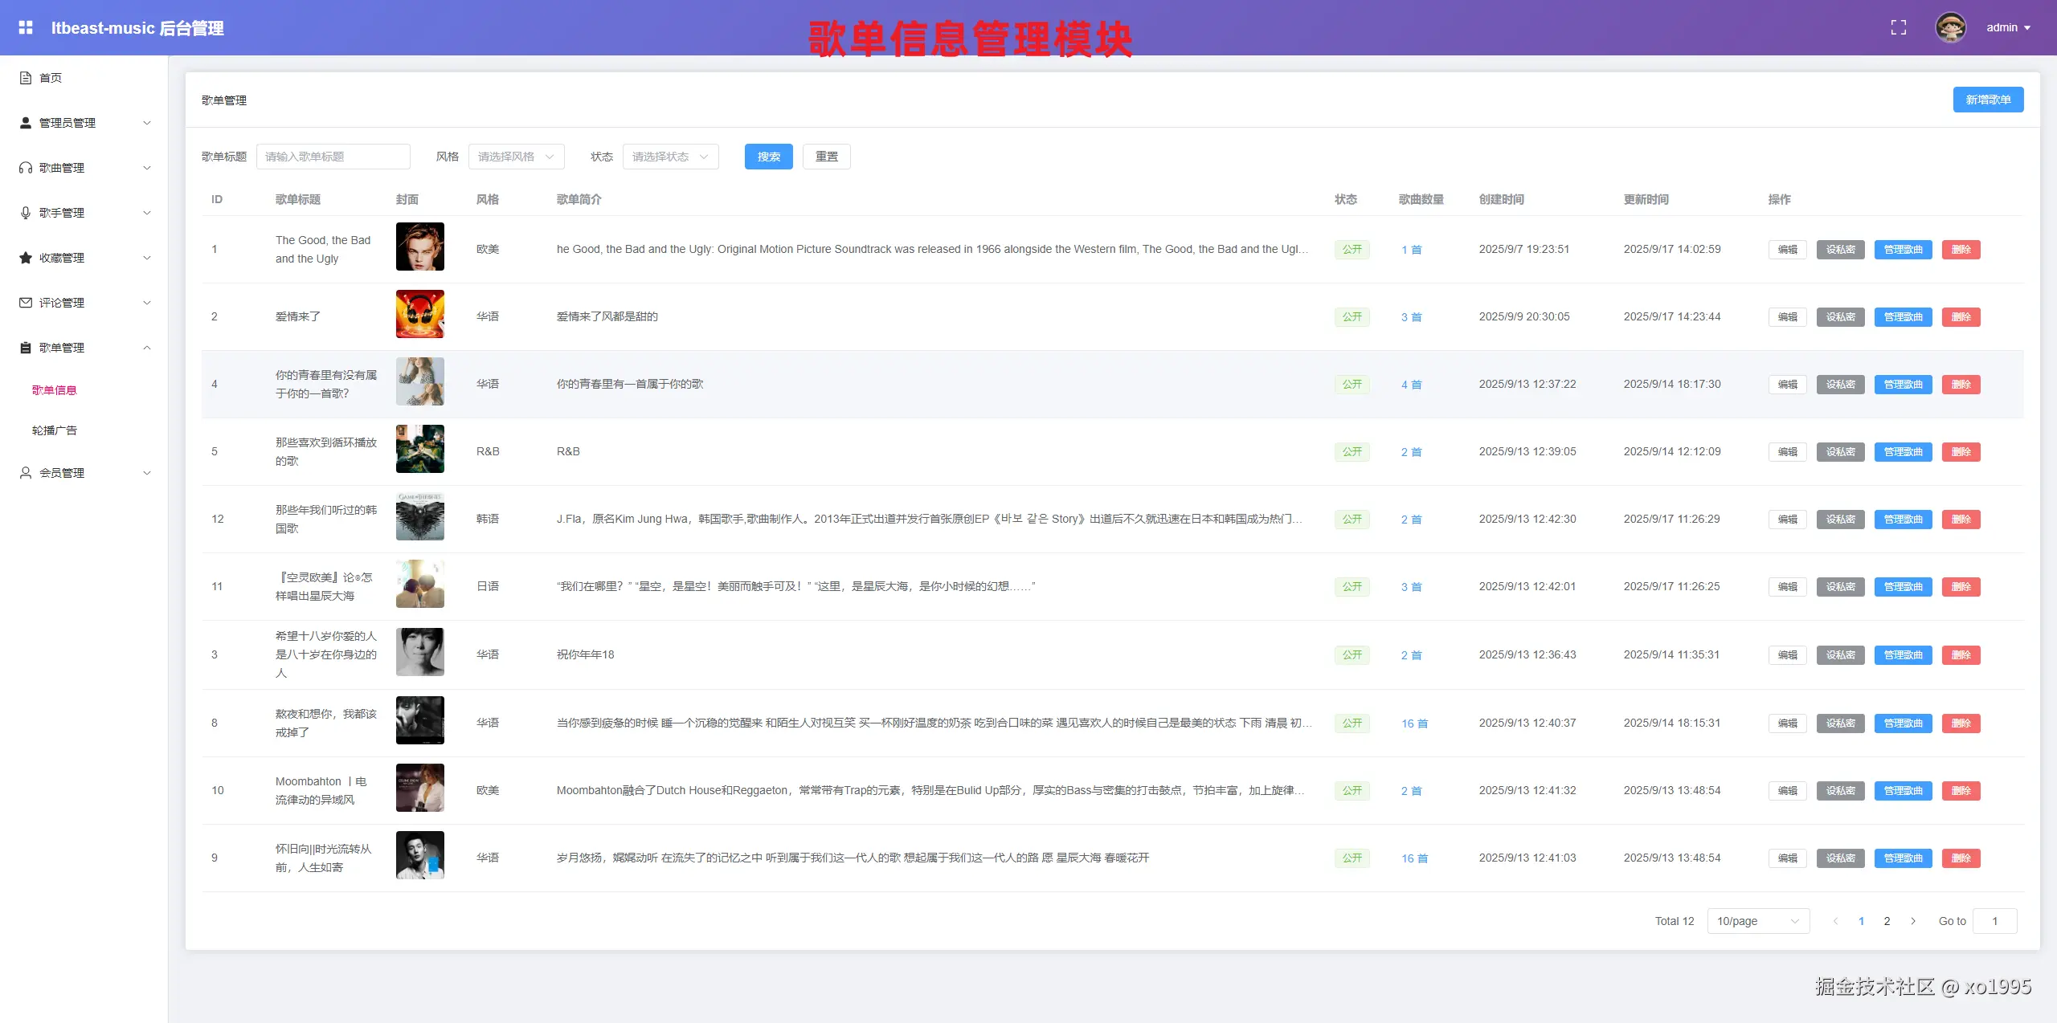Screen dimensions: 2057x1023
Task: Open the 风格 style dropdown
Action: coord(516,157)
